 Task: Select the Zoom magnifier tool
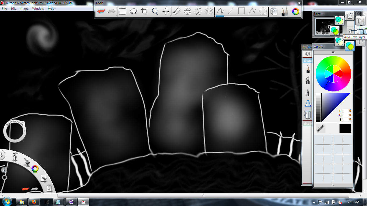point(155,11)
